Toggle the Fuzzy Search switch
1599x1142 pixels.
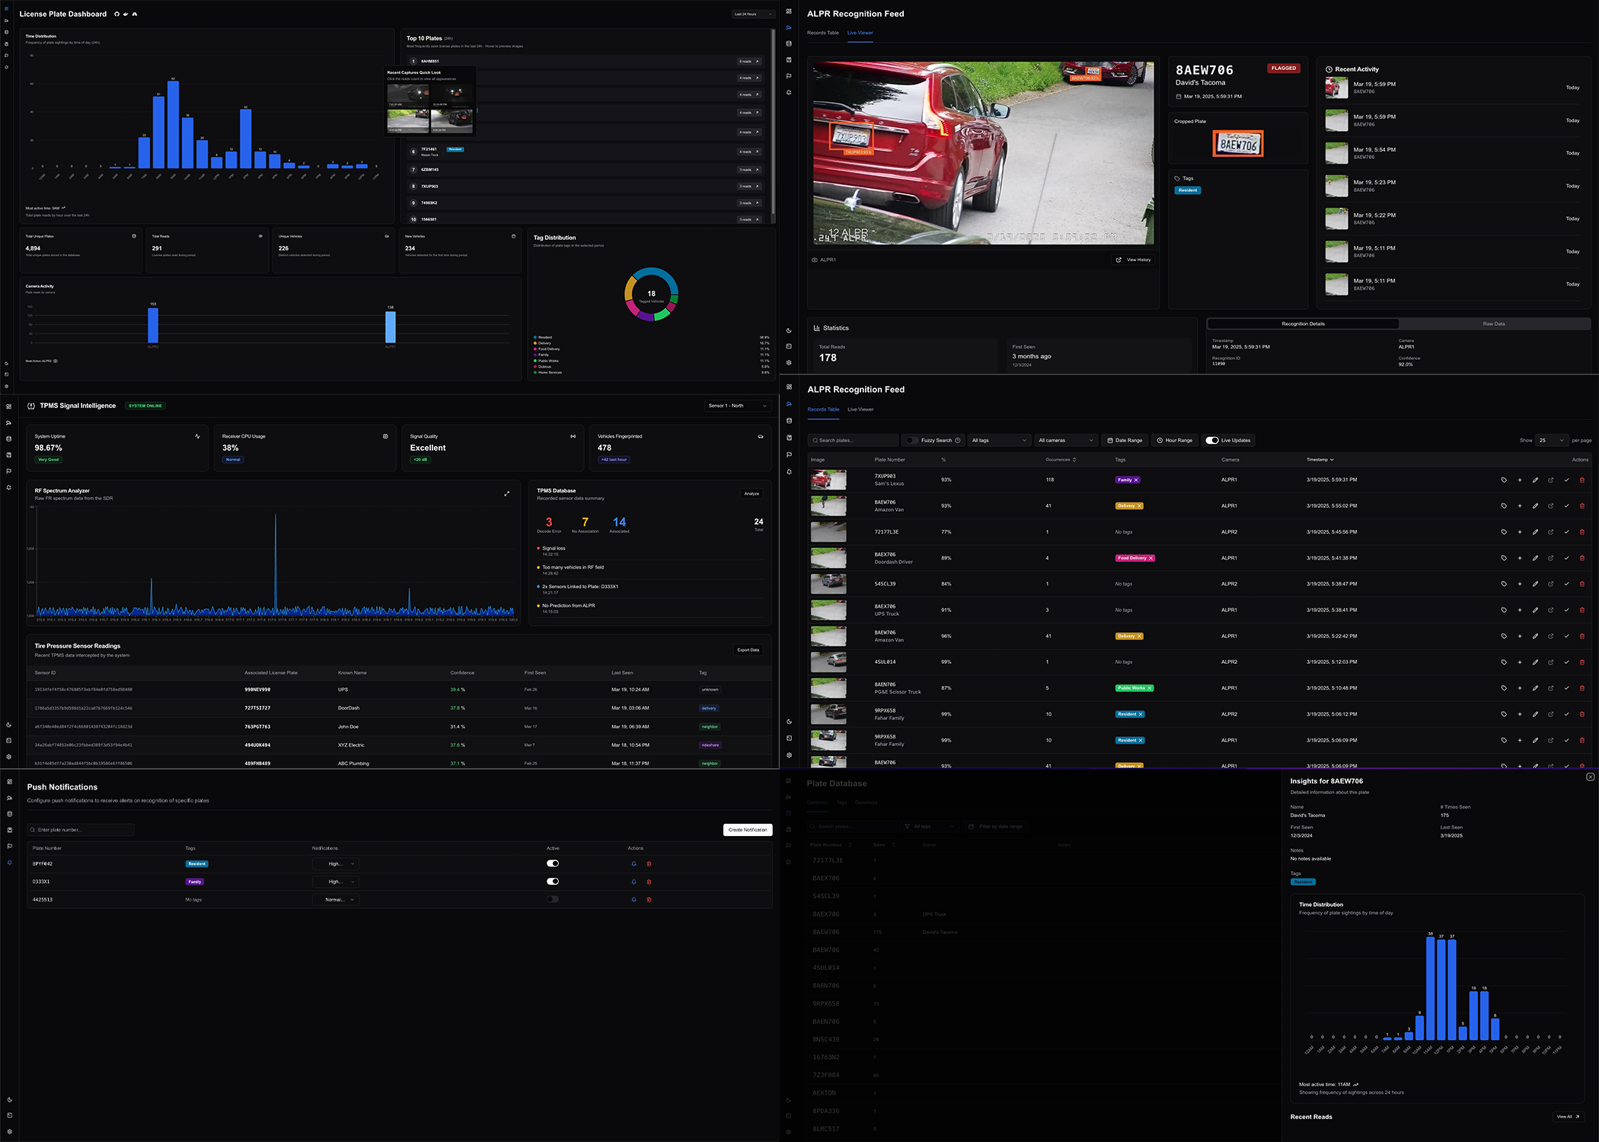tap(911, 440)
